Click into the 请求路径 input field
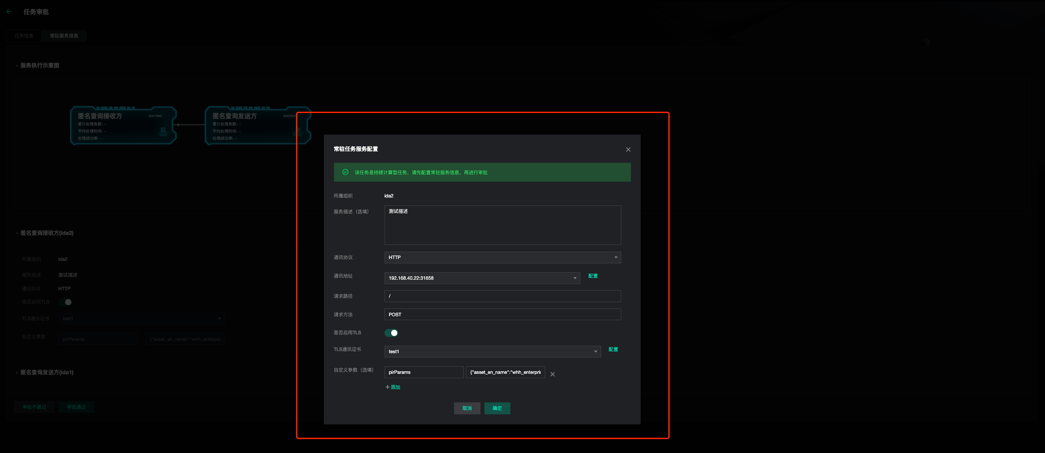 (x=502, y=296)
